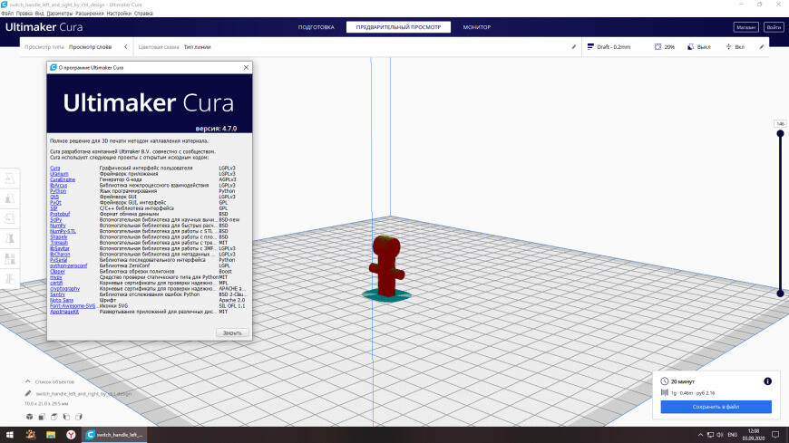Switch to the ПРЕДВАРИТЕЛЬНЫЙ ПРОСМОТР stage
This screenshot has height=443, width=789.
point(398,27)
